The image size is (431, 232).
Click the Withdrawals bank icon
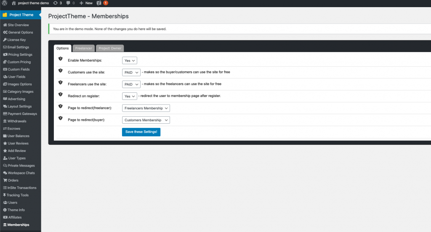pyautogui.click(x=5, y=121)
